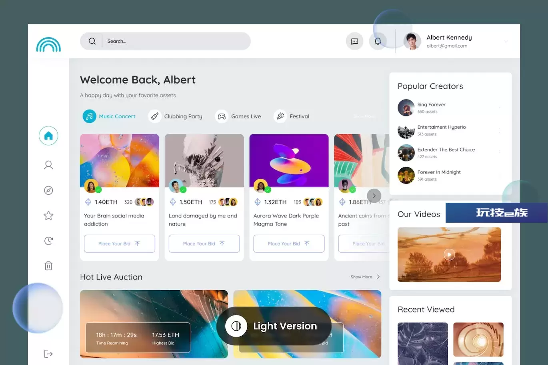Click albert@gmail.com email text
Screen dimensions: 548x365
[447, 46]
